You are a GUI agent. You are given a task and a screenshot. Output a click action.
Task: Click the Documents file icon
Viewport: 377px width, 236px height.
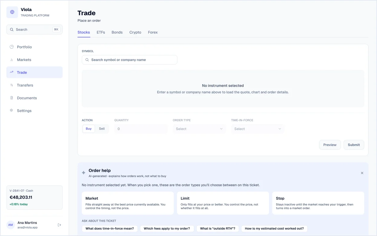pos(12,98)
